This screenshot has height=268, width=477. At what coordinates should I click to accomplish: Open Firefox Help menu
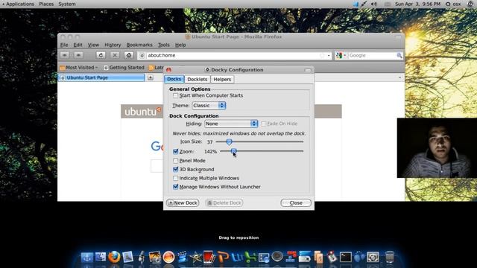(180, 45)
